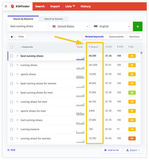149x160 pixels.
Task: View trend chart for sports shoes
Action: [80, 77]
